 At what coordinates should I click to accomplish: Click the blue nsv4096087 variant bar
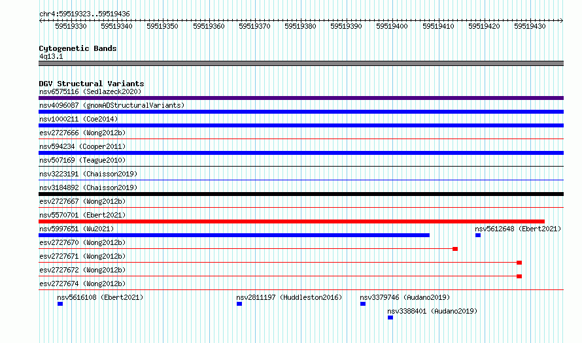pyautogui.click(x=301, y=112)
